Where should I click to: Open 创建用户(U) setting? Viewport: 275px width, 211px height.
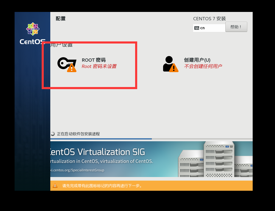(x=197, y=60)
